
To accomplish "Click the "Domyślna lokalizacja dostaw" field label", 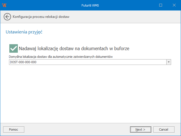I will click(x=61, y=57).
